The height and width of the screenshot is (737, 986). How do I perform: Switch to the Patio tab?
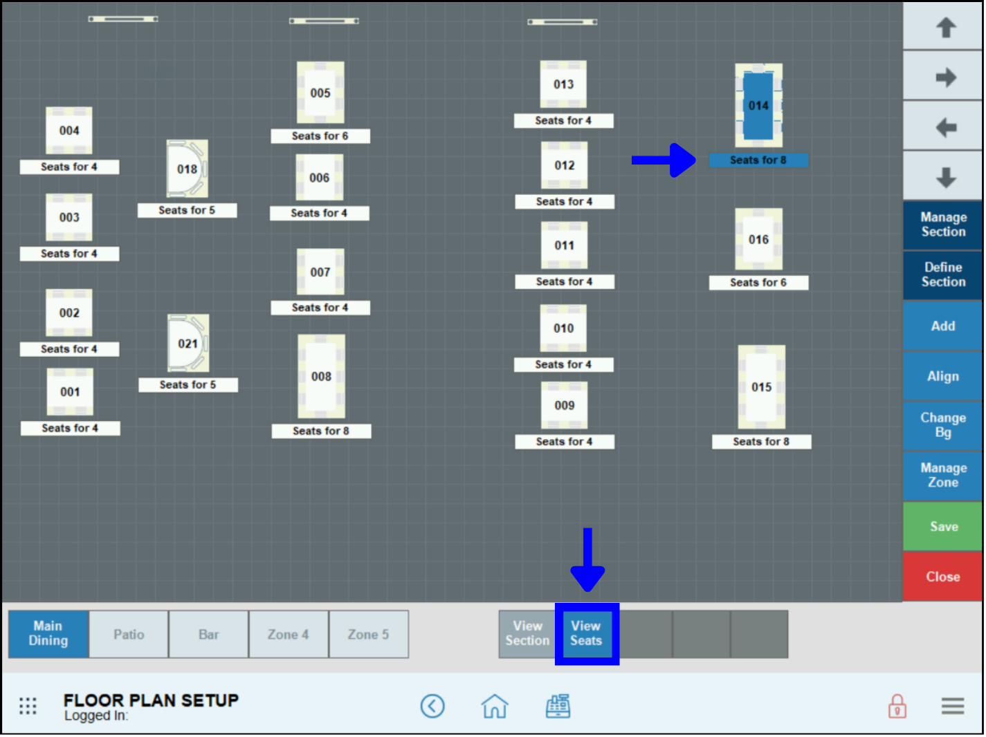click(128, 633)
